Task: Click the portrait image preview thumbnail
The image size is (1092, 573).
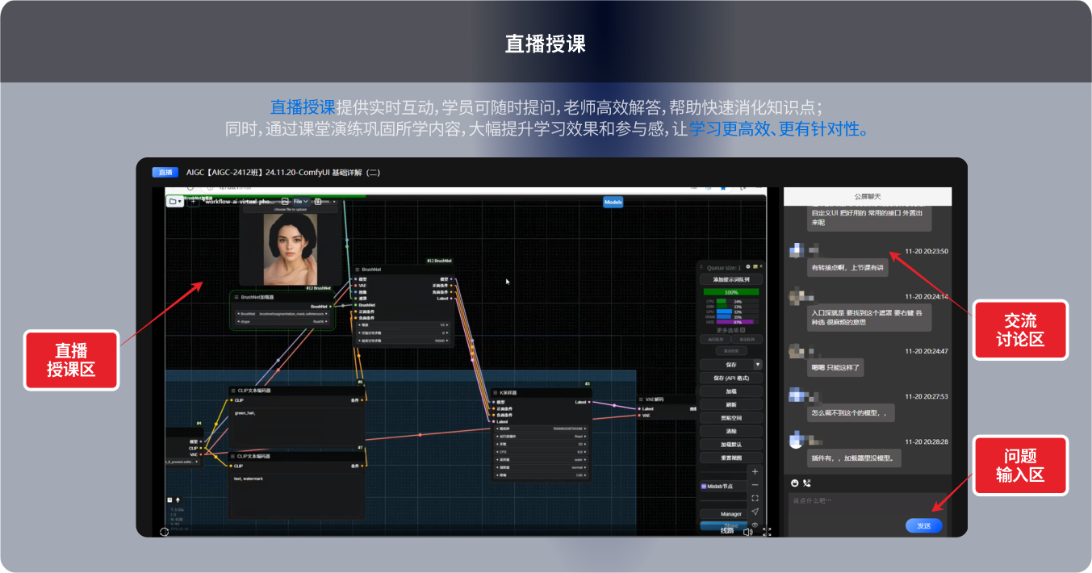Action: [x=291, y=249]
